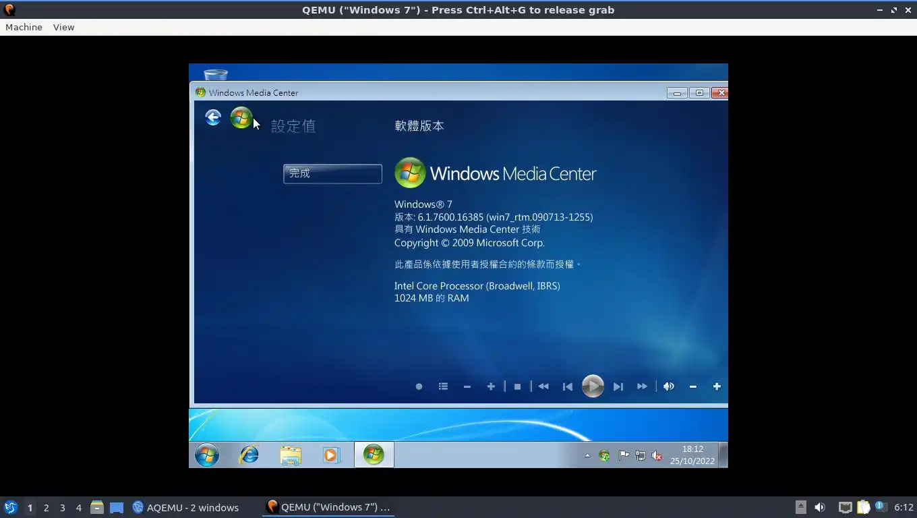Click host panel network icon

pos(845,507)
